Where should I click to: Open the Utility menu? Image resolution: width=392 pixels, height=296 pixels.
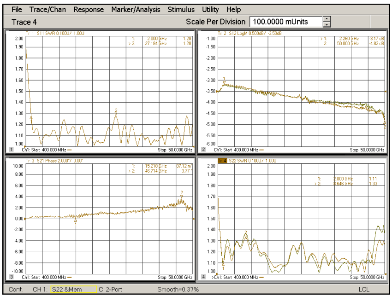pyautogui.click(x=211, y=9)
